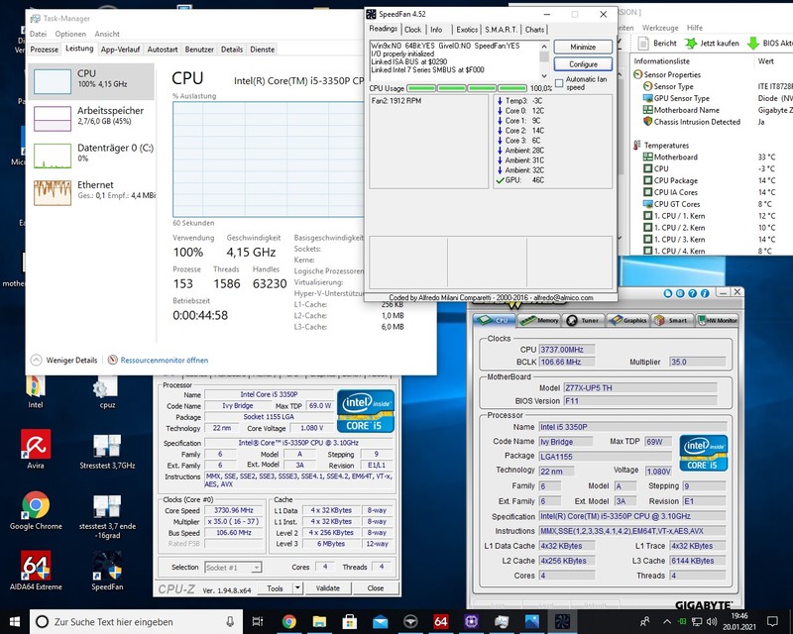The image size is (793, 634).
Task: Click the Validate button in CPU-Z
Action: [328, 588]
